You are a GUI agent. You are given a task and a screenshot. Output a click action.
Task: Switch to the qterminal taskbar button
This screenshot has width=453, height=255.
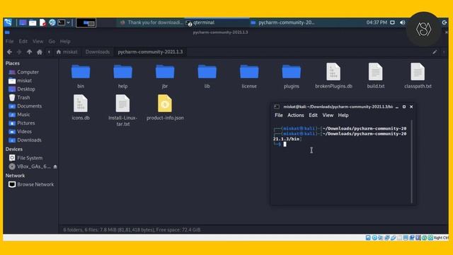pyautogui.click(x=217, y=23)
